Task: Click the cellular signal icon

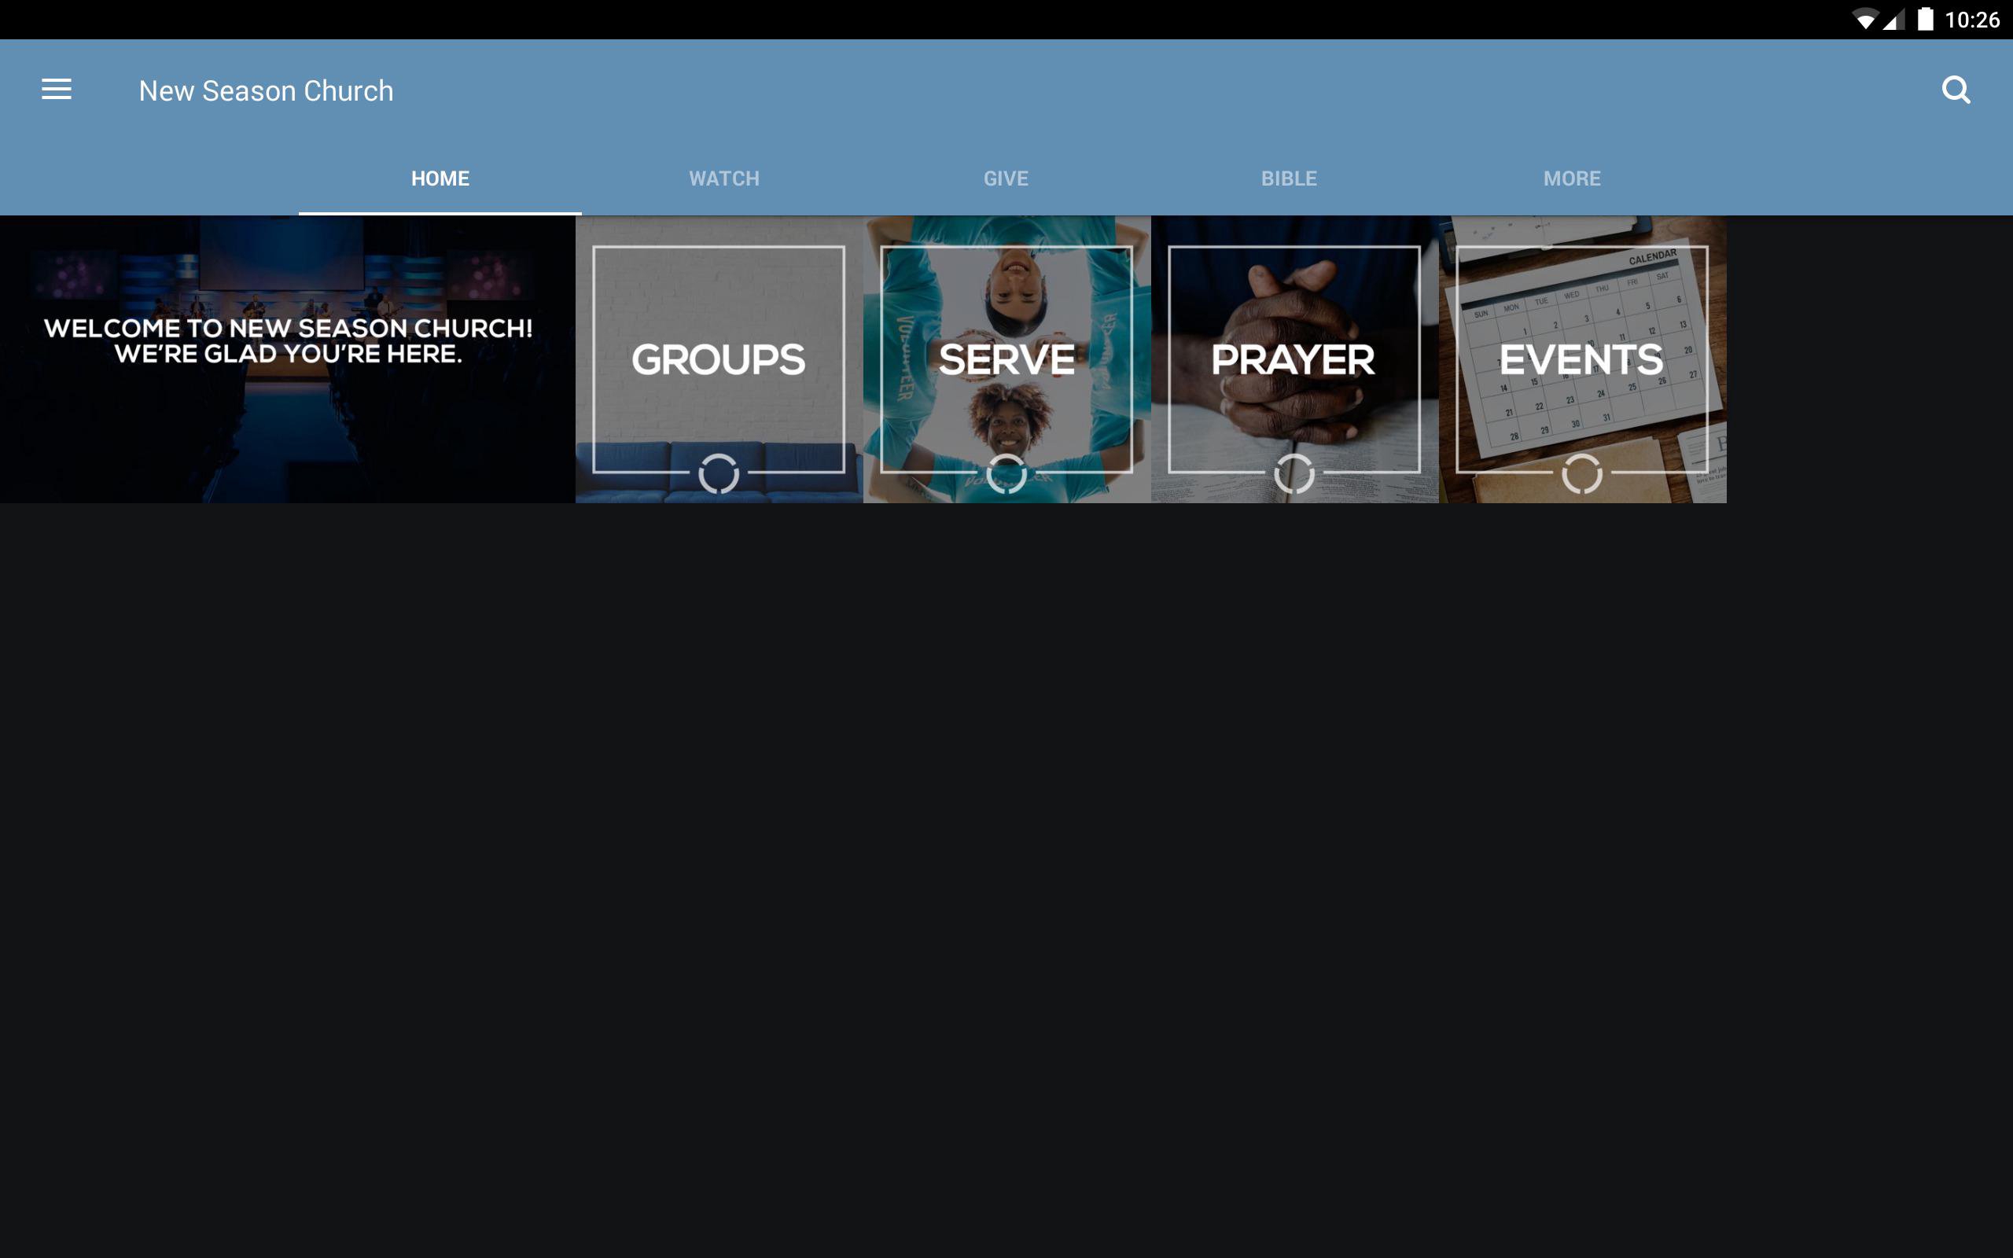Action: 1895,20
